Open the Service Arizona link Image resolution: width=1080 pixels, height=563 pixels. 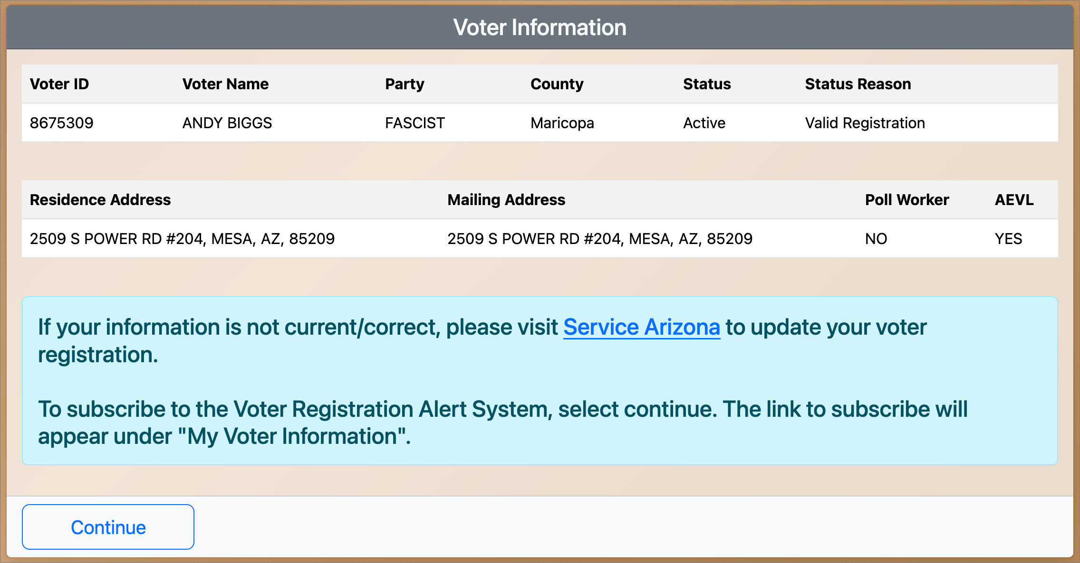point(641,327)
